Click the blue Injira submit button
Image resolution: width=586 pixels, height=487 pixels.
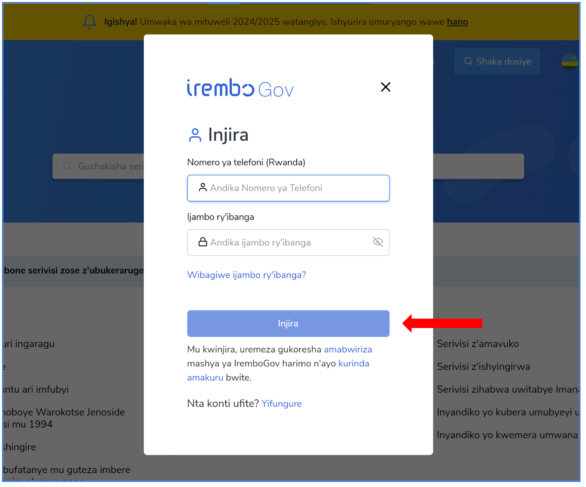[x=288, y=323]
